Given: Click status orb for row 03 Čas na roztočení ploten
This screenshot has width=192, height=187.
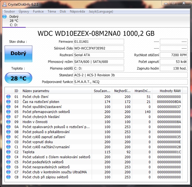Looking at the screenshot, I should [x=8, y=102].
